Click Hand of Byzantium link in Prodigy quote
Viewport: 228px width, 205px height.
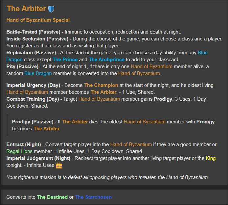point(145,122)
